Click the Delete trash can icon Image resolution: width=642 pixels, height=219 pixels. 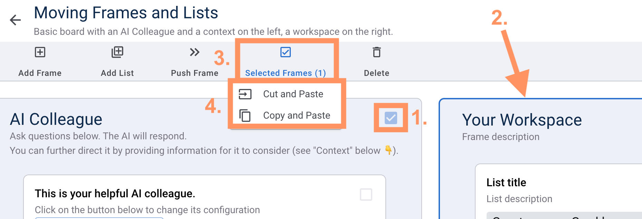(x=376, y=52)
